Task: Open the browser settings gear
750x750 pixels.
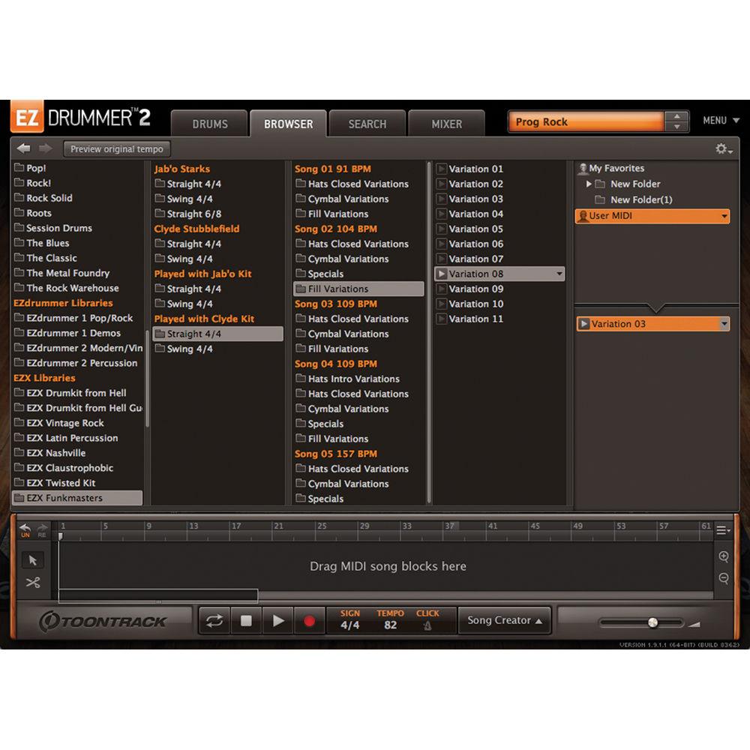Action: coord(722,148)
